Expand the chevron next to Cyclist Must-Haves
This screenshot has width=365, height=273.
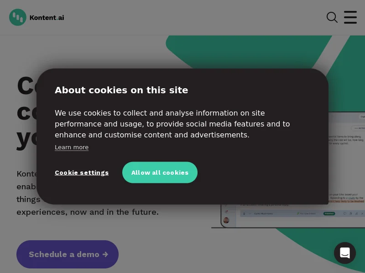250,213
